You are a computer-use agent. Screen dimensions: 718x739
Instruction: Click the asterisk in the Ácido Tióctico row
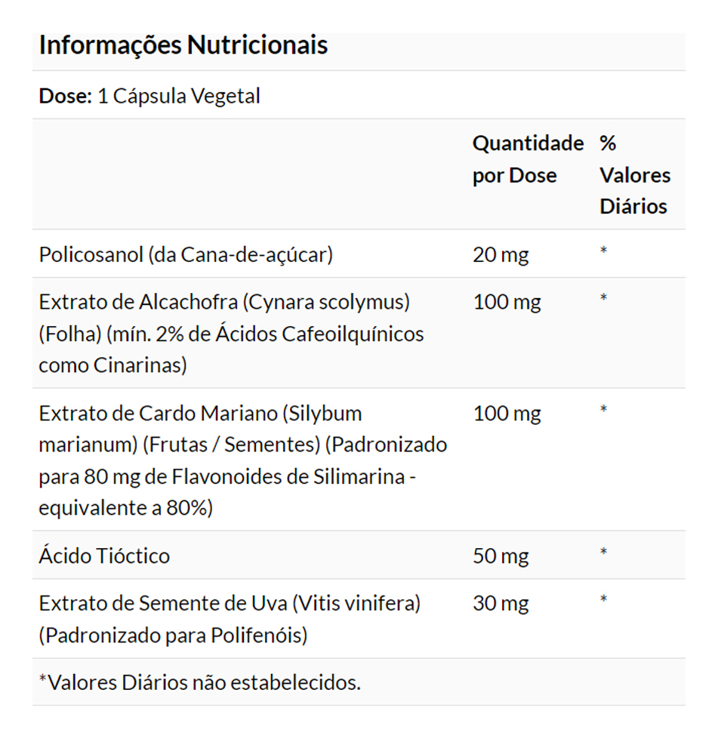(604, 553)
